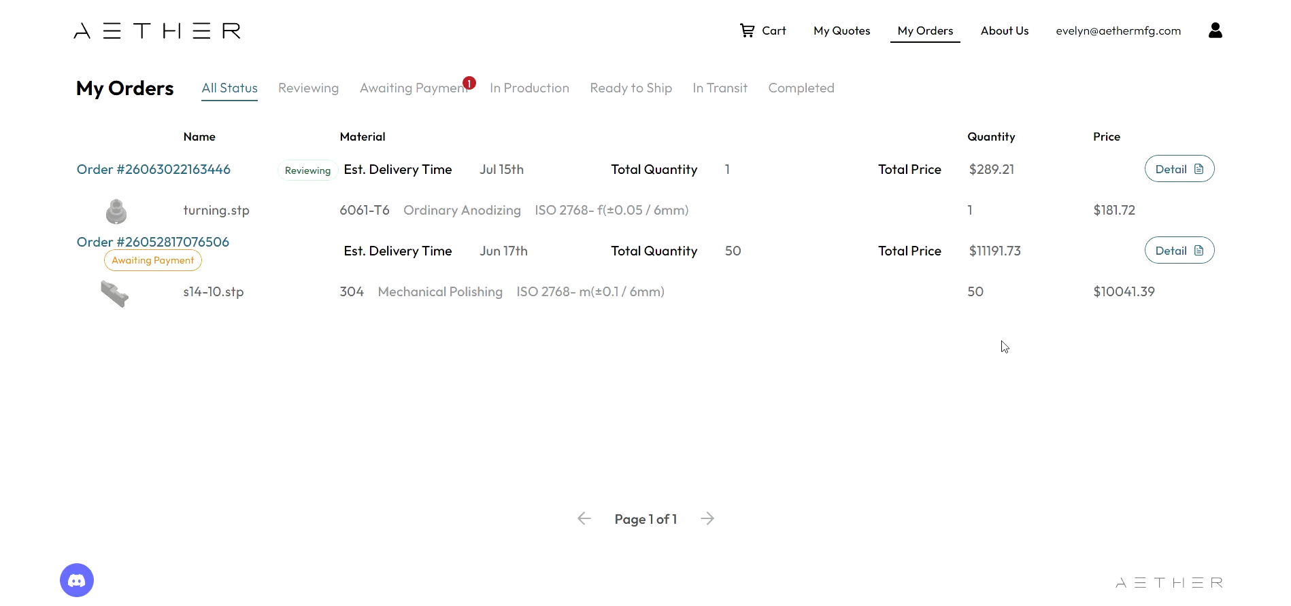This screenshot has height=606, width=1291.
Task: Select the In Production tab
Action: [529, 88]
